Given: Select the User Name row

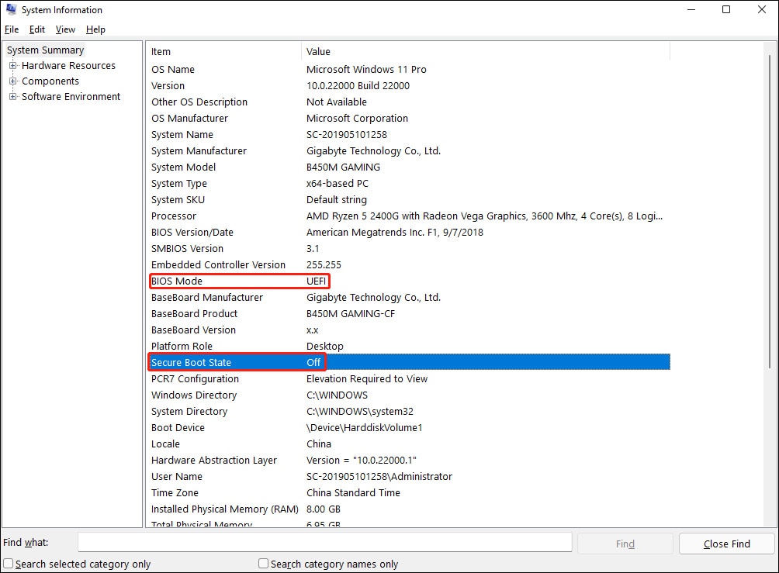Looking at the screenshot, I should (x=409, y=477).
